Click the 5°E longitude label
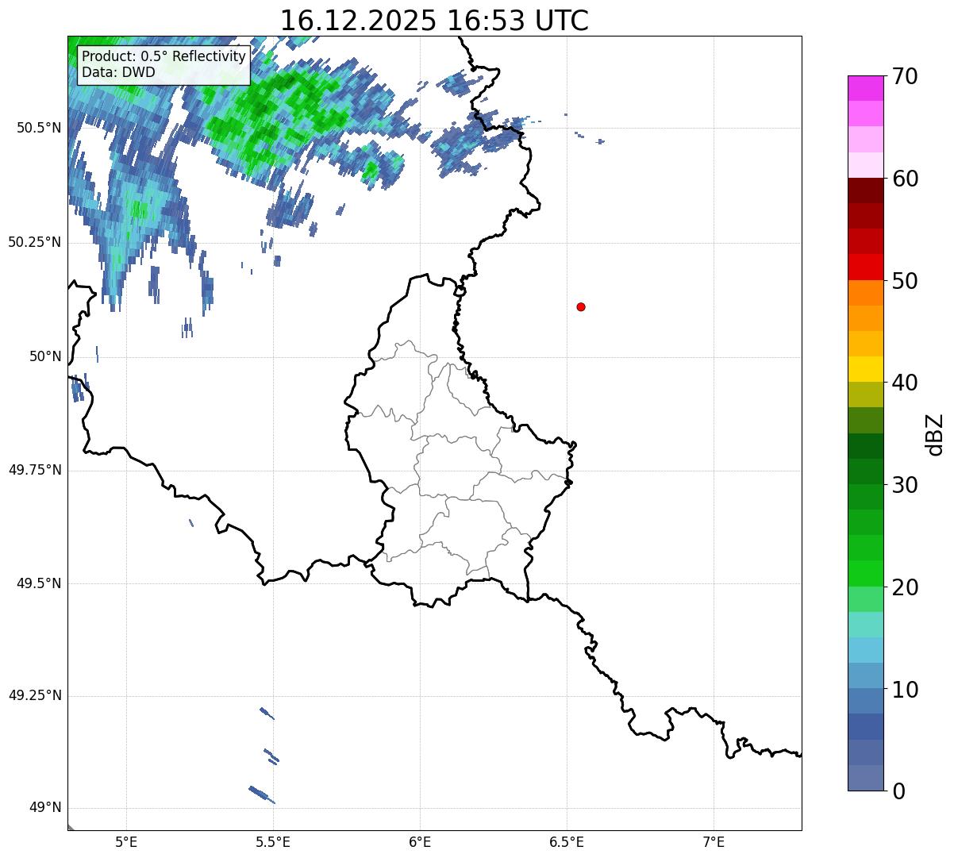954x858 pixels. click(x=126, y=842)
